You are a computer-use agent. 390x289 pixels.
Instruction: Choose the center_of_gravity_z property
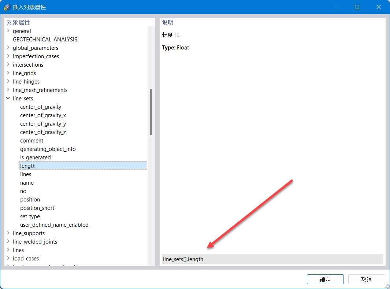click(43, 132)
